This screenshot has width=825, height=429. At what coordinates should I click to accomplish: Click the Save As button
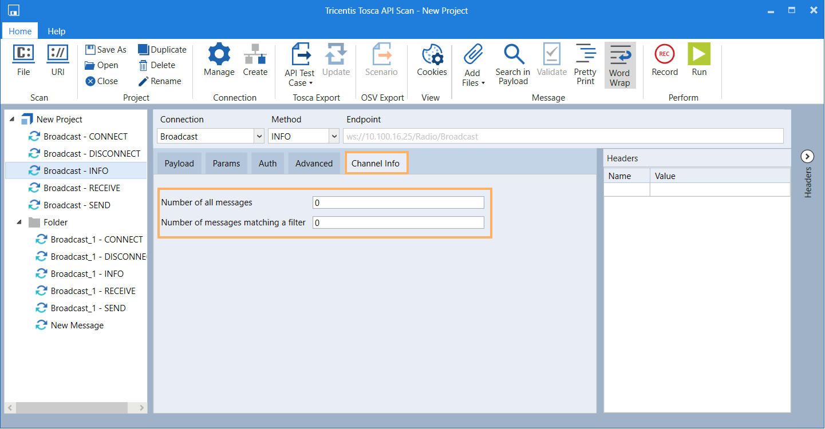[x=106, y=50]
